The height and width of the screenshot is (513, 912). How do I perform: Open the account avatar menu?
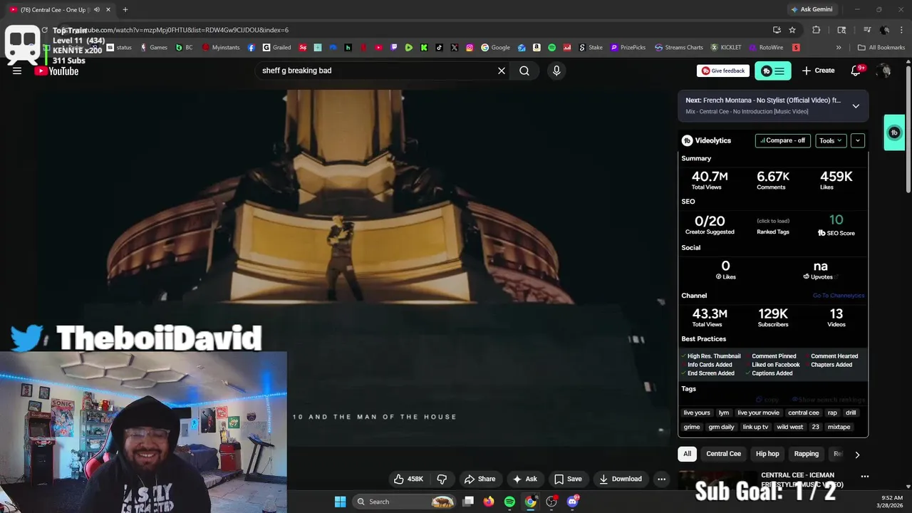pyautogui.click(x=884, y=71)
